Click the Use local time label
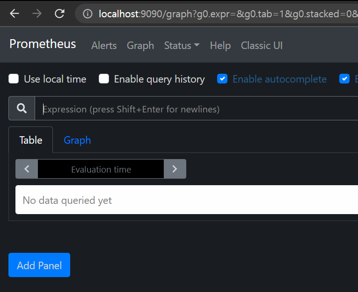 pyautogui.click(x=55, y=79)
